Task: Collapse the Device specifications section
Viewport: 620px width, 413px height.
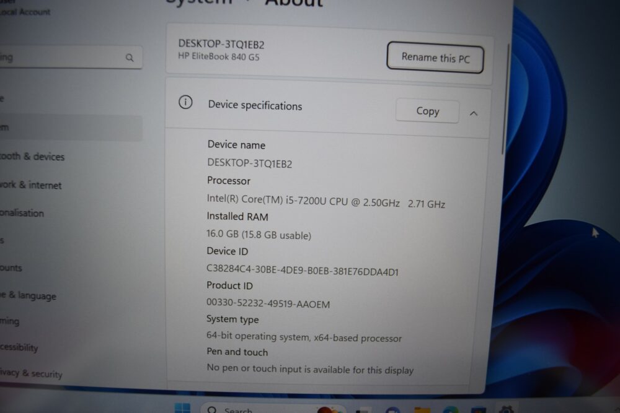Action: 473,113
